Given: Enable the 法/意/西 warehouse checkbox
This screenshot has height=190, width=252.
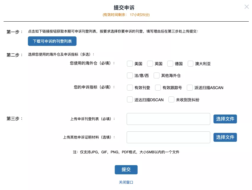Looking at the screenshot, I should [x=130, y=75].
